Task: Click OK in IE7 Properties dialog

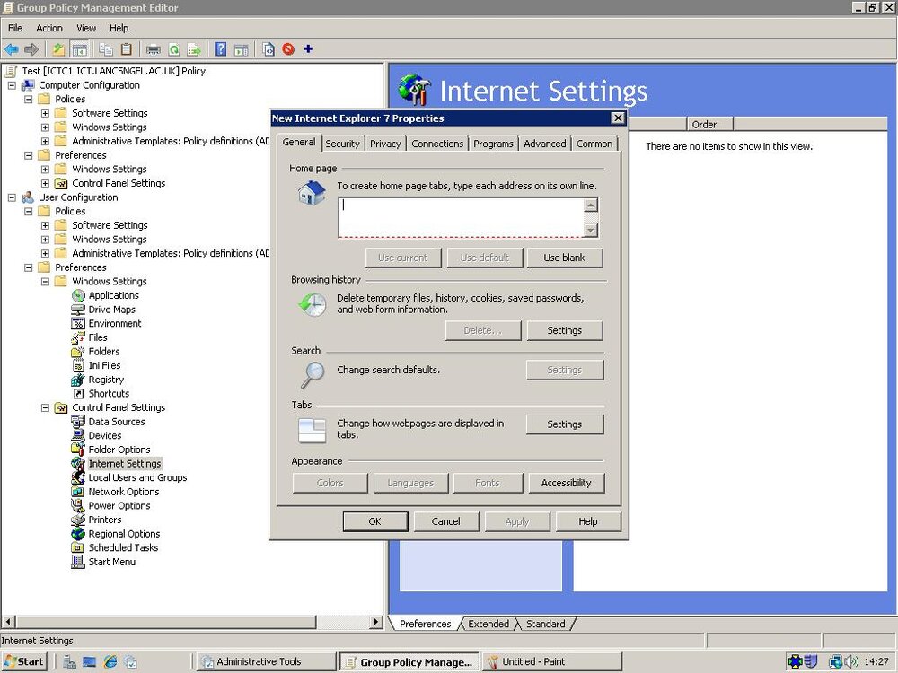Action: tap(375, 521)
